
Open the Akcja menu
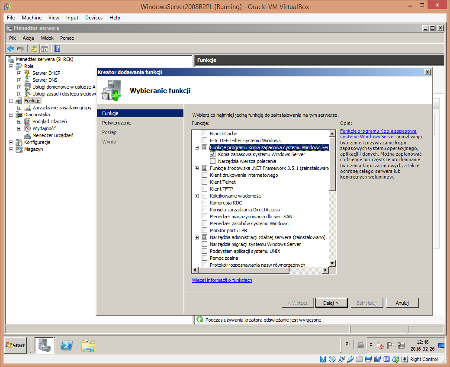[x=28, y=38]
